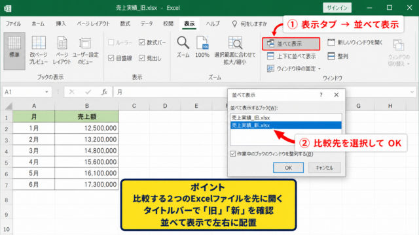
Task: Open the 数式 tab
Action: coord(125,23)
